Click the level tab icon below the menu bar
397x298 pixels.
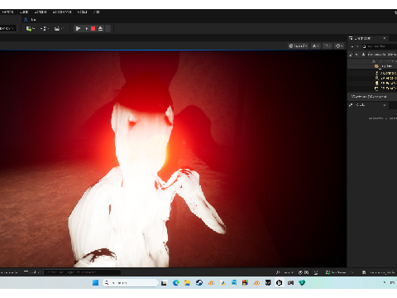(x=26, y=19)
